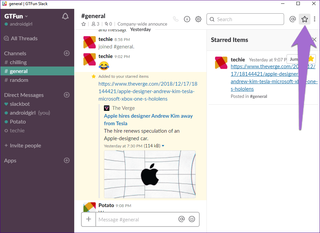This screenshot has width=320, height=233.
Task: Open The Verge source name in preview
Action: tap(123, 108)
